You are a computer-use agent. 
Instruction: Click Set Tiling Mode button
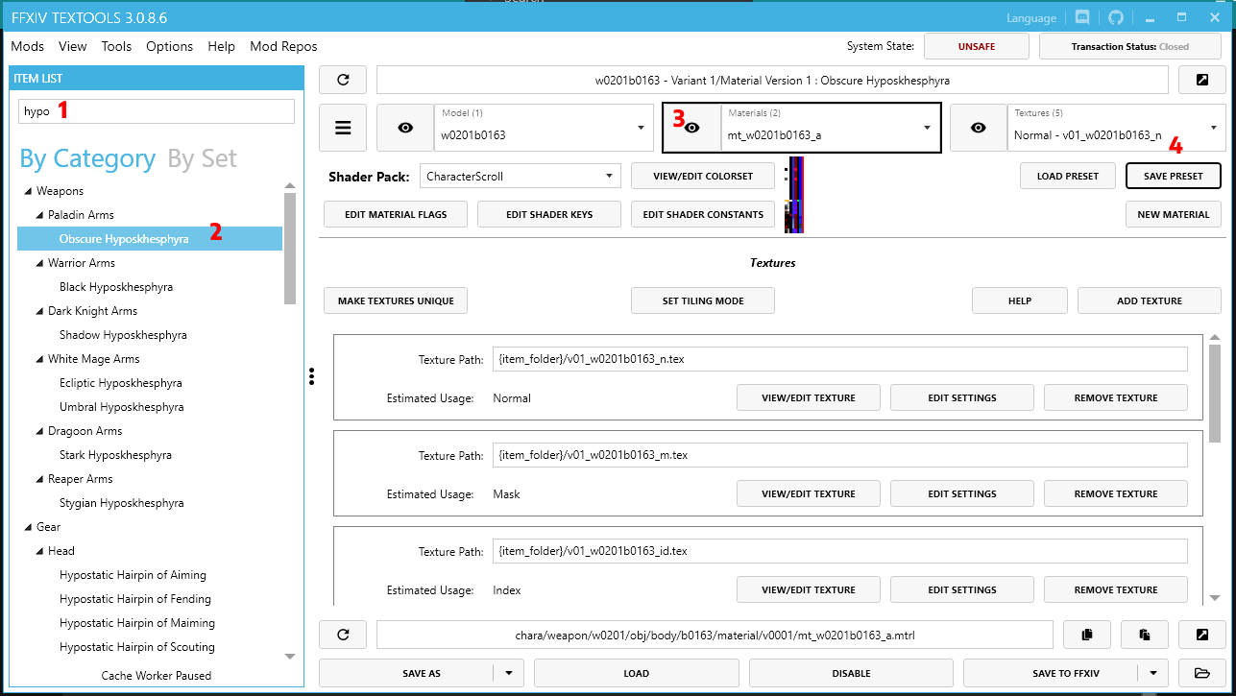pos(703,301)
